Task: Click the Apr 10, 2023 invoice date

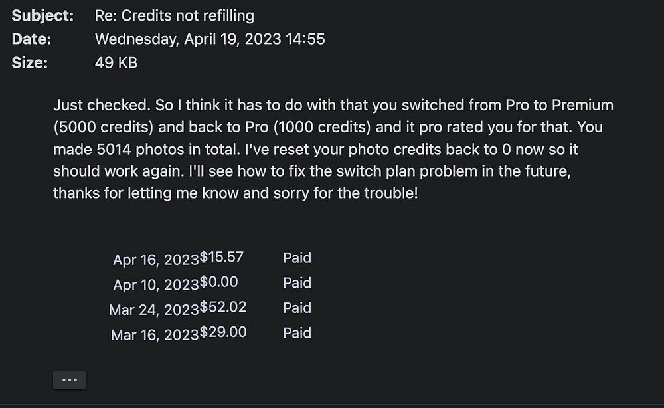Action: pyautogui.click(x=156, y=284)
